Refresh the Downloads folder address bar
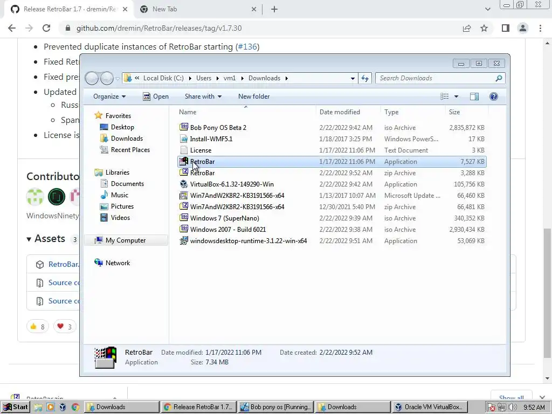Image resolution: width=552 pixels, height=414 pixels. click(365, 78)
